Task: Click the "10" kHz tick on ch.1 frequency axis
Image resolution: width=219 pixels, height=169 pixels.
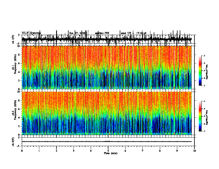Action: [19, 46]
